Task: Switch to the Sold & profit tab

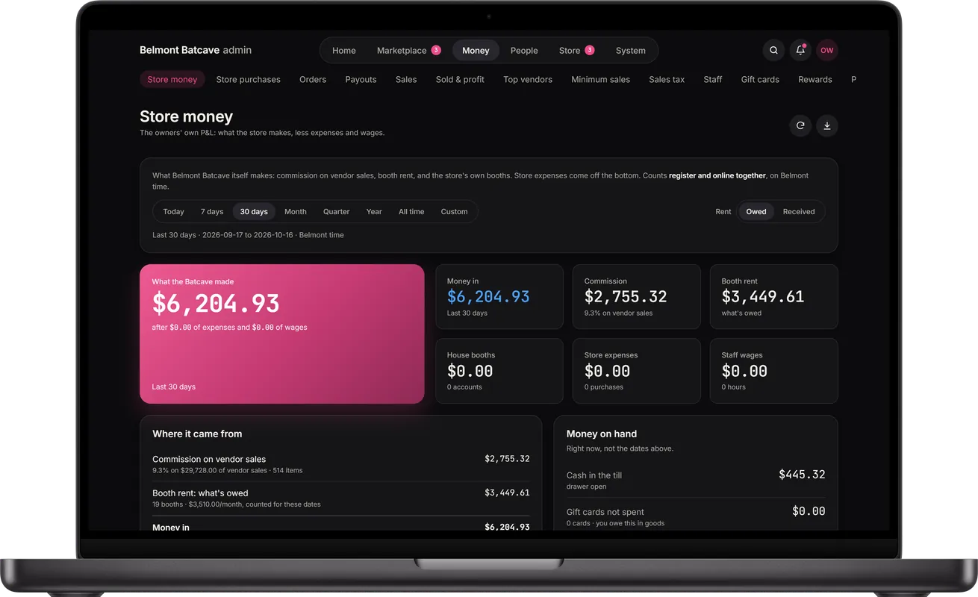Action: point(460,79)
